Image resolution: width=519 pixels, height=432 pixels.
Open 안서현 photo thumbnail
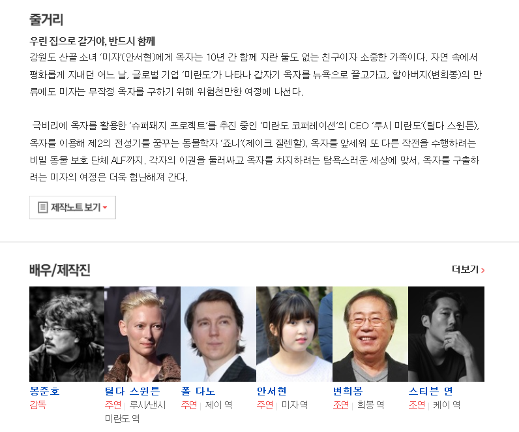point(294,334)
